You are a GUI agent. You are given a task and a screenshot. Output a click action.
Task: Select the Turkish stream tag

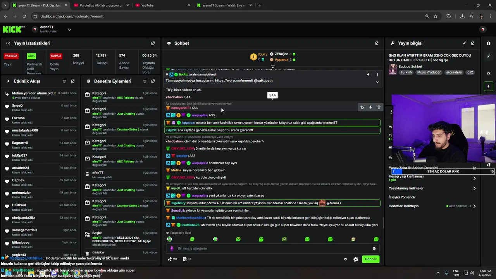[x=406, y=72]
